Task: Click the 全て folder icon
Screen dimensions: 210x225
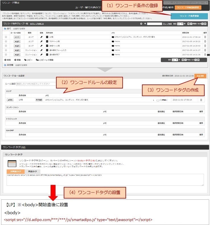Action: (x=5, y=28)
